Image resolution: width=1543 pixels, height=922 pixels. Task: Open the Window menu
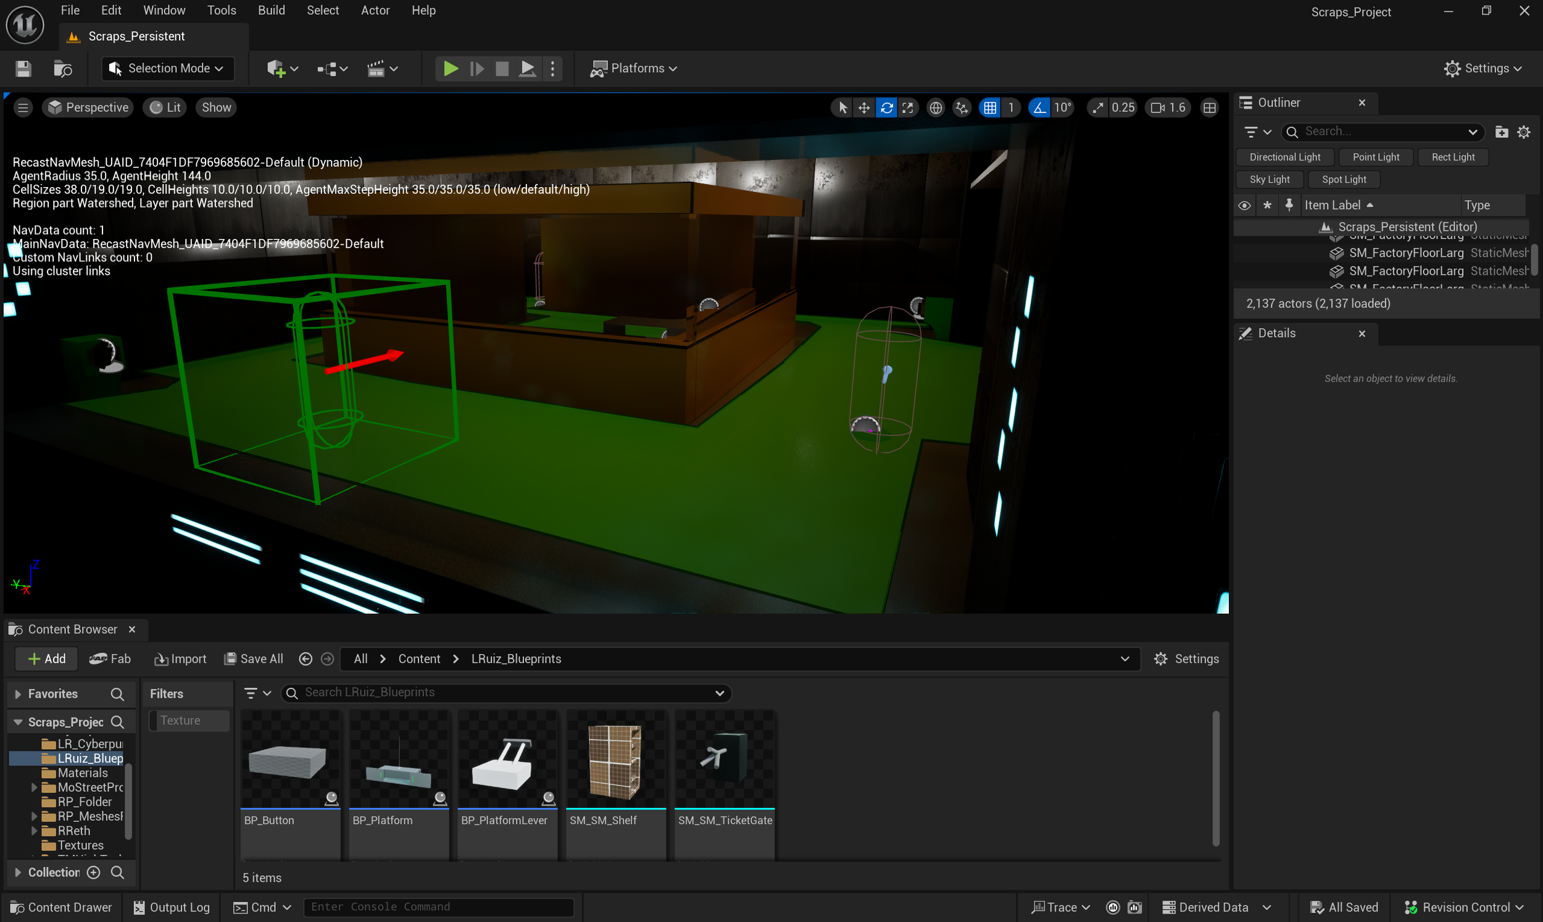[x=164, y=10]
